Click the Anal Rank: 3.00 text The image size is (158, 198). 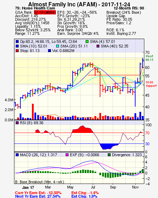pyautogui.click(x=70, y=30)
